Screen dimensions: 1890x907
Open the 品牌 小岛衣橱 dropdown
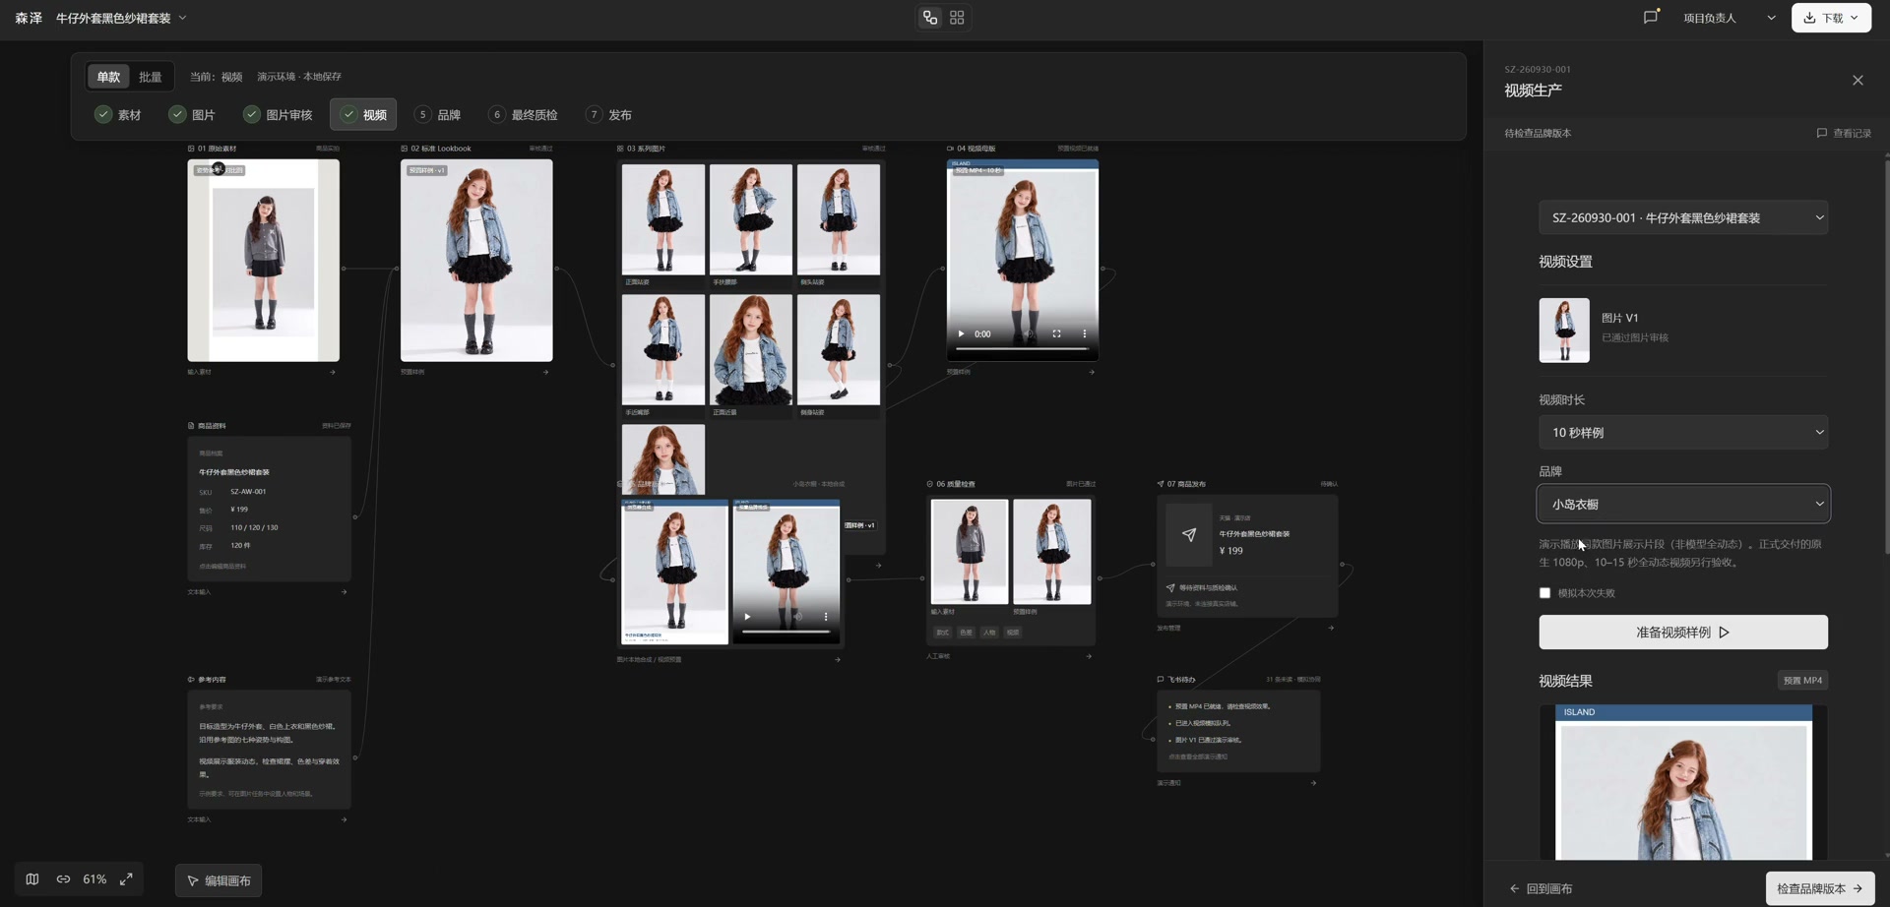click(x=1683, y=504)
